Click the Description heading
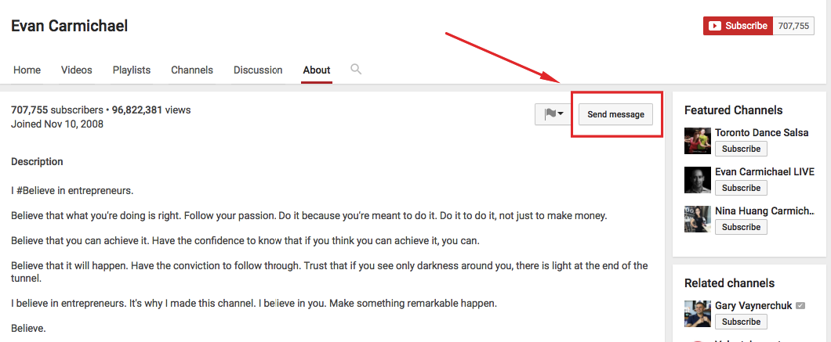831x342 pixels. pyautogui.click(x=37, y=161)
